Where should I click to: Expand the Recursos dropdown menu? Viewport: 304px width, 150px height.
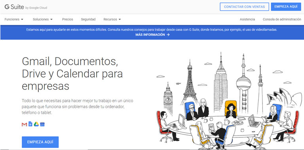point(112,19)
